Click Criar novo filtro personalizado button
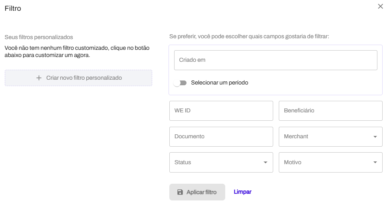This screenshot has width=385, height=212. coord(78,78)
